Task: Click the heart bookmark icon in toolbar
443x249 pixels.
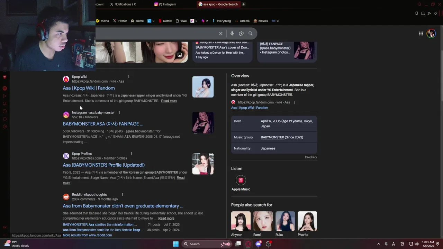Action: point(435,13)
